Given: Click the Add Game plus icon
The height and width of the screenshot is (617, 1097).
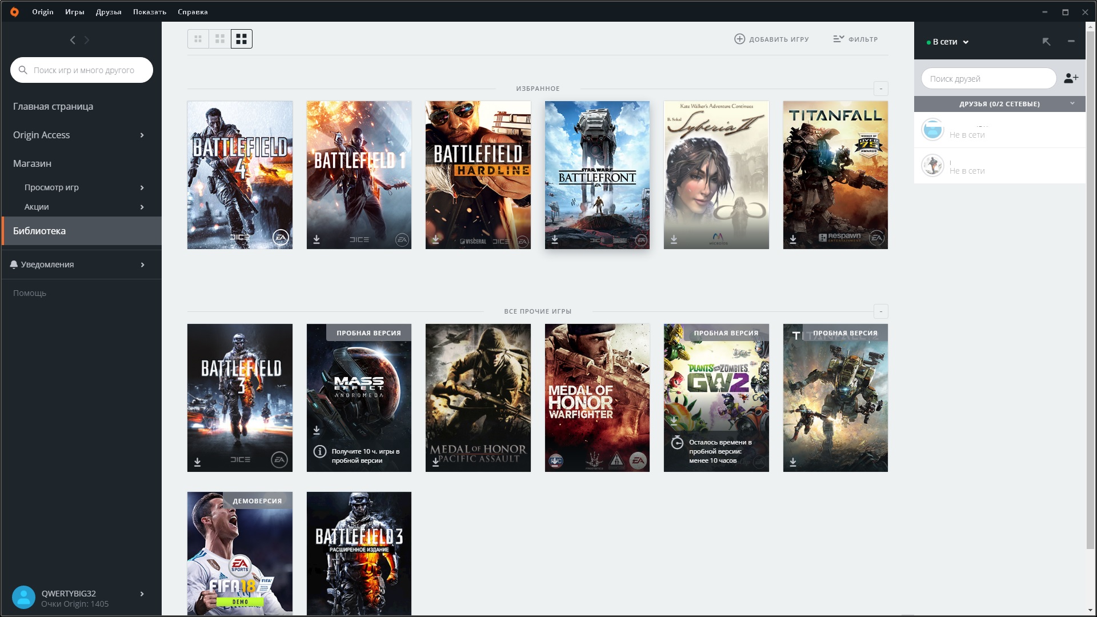Looking at the screenshot, I should click(x=739, y=39).
